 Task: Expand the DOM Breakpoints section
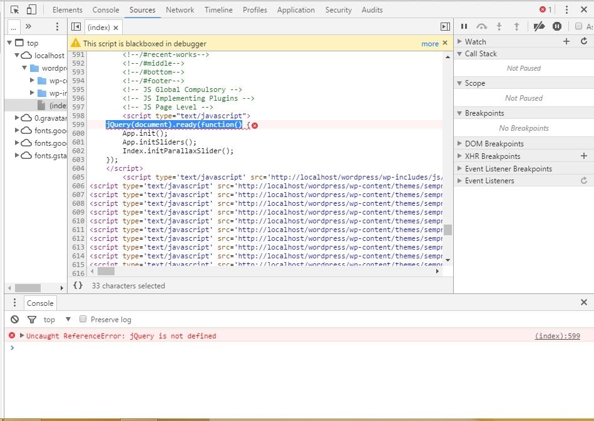coord(459,143)
